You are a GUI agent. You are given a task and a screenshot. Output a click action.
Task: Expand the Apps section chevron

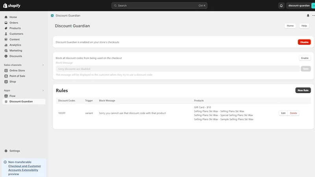coord(43,90)
